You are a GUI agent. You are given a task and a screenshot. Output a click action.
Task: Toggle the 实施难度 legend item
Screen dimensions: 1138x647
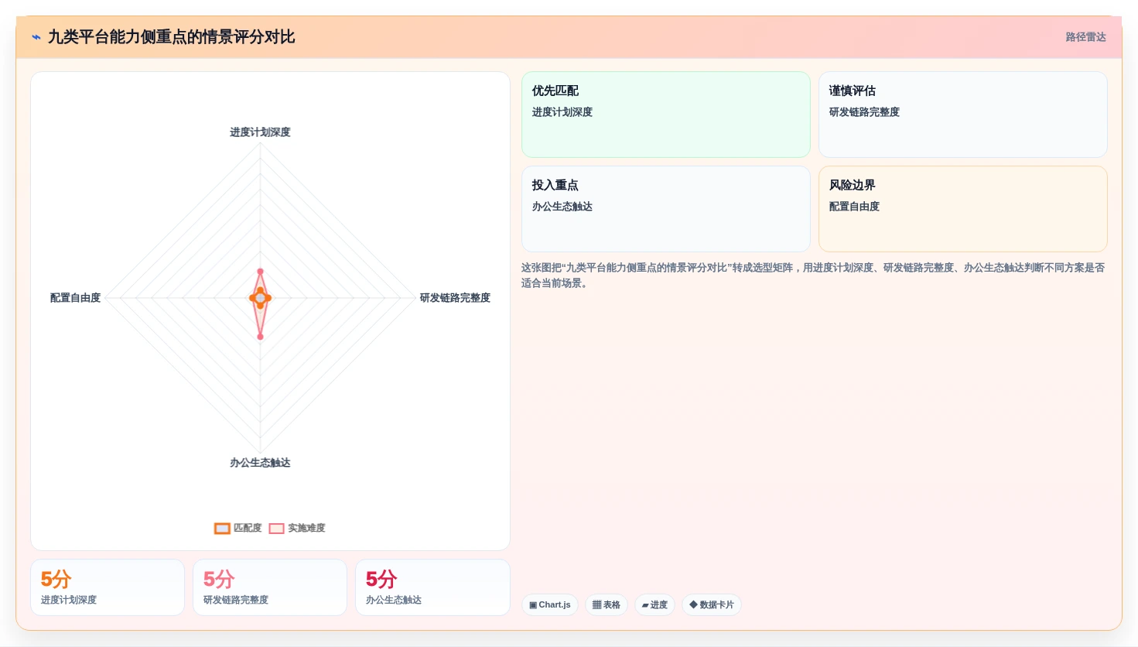297,528
